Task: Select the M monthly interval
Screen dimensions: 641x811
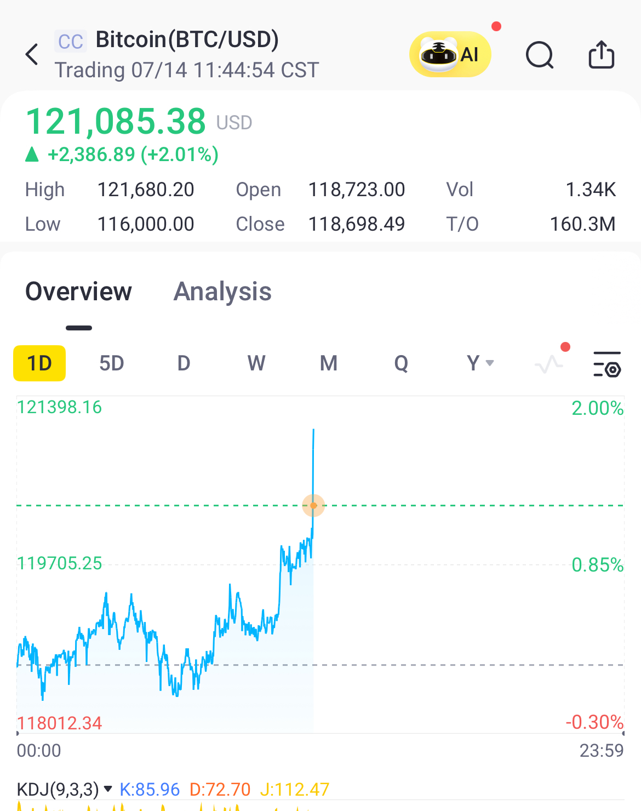Action: click(329, 363)
